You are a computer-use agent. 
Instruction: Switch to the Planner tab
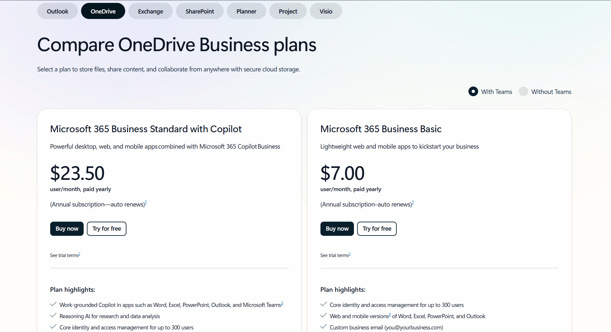click(246, 11)
